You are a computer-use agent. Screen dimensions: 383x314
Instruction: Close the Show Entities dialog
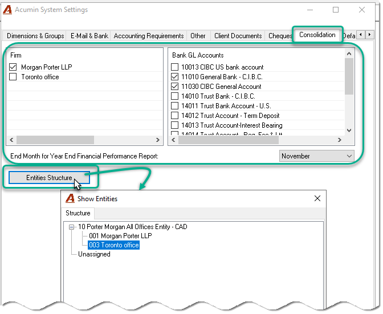(x=317, y=198)
